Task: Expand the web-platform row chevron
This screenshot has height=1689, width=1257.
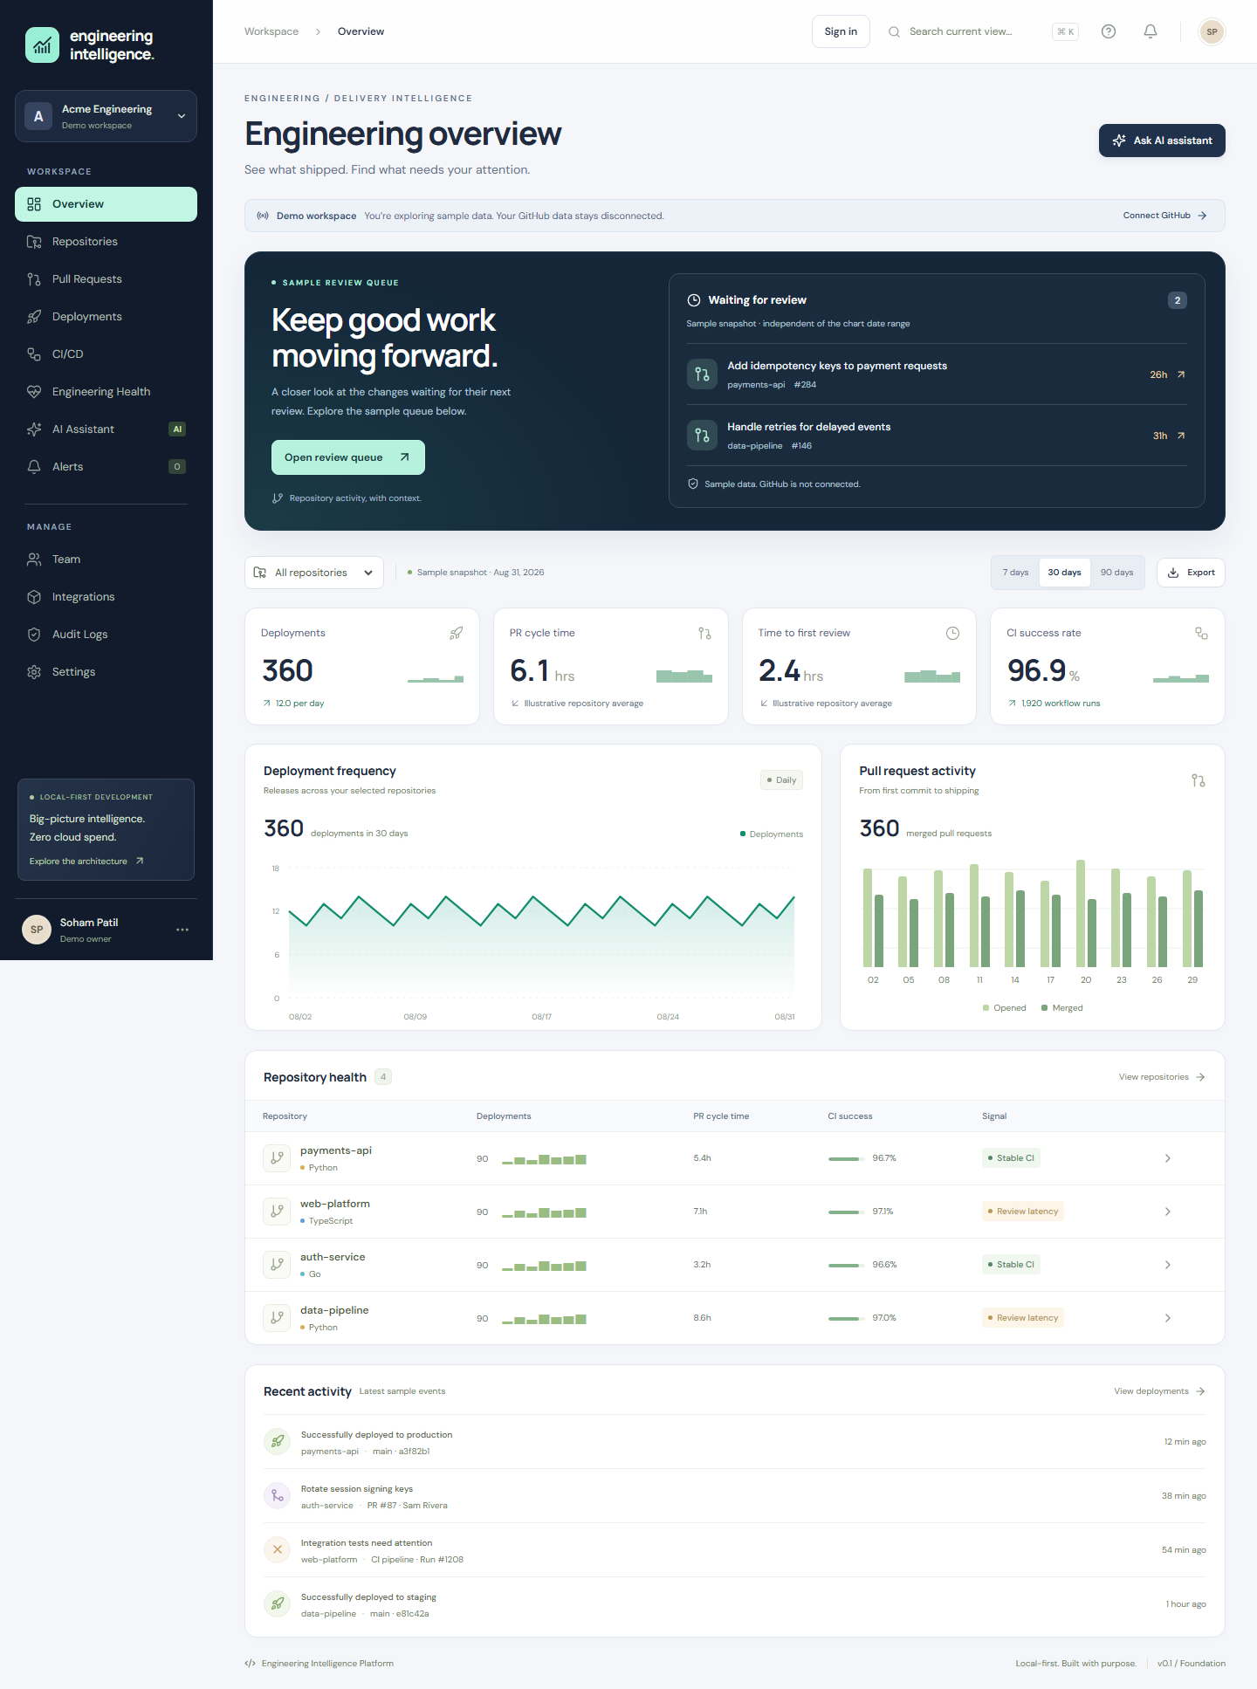Action: click(x=1168, y=1212)
